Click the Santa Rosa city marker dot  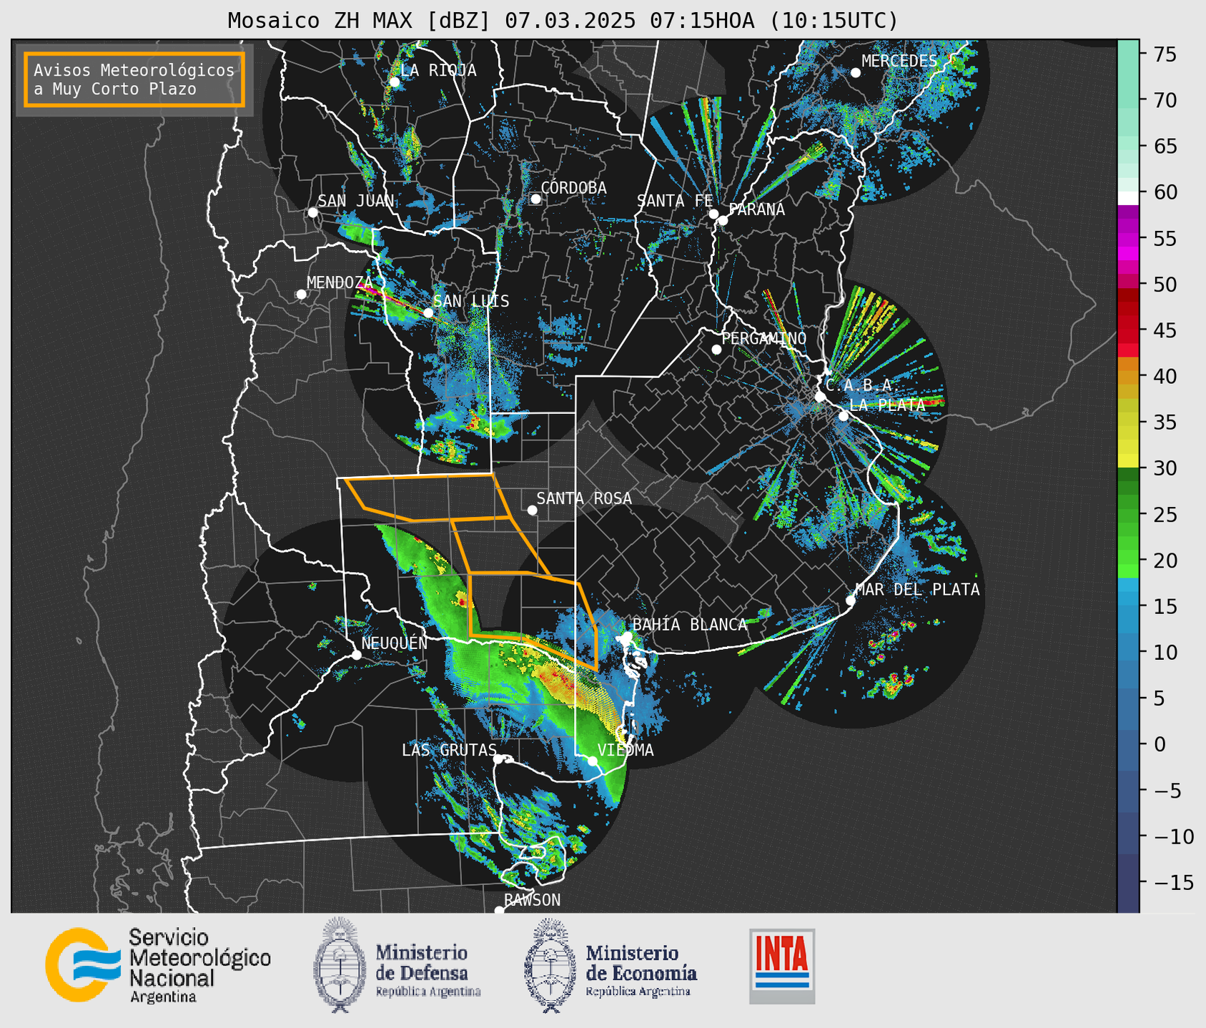[532, 510]
